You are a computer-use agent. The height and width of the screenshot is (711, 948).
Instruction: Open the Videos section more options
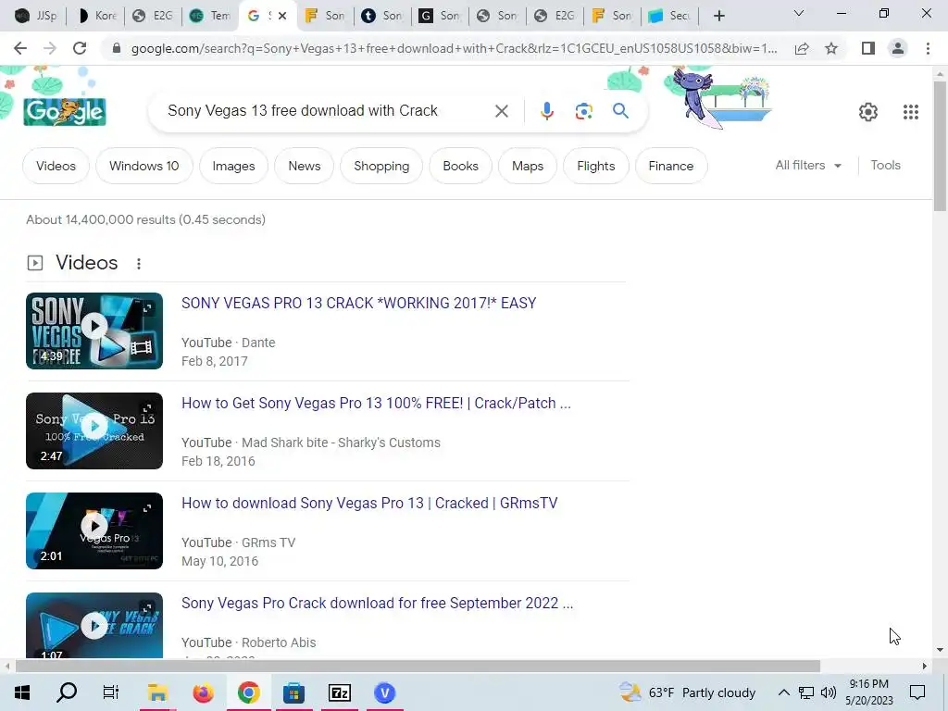[x=139, y=264]
